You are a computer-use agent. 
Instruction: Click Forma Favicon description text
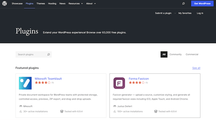pos(152,97)
